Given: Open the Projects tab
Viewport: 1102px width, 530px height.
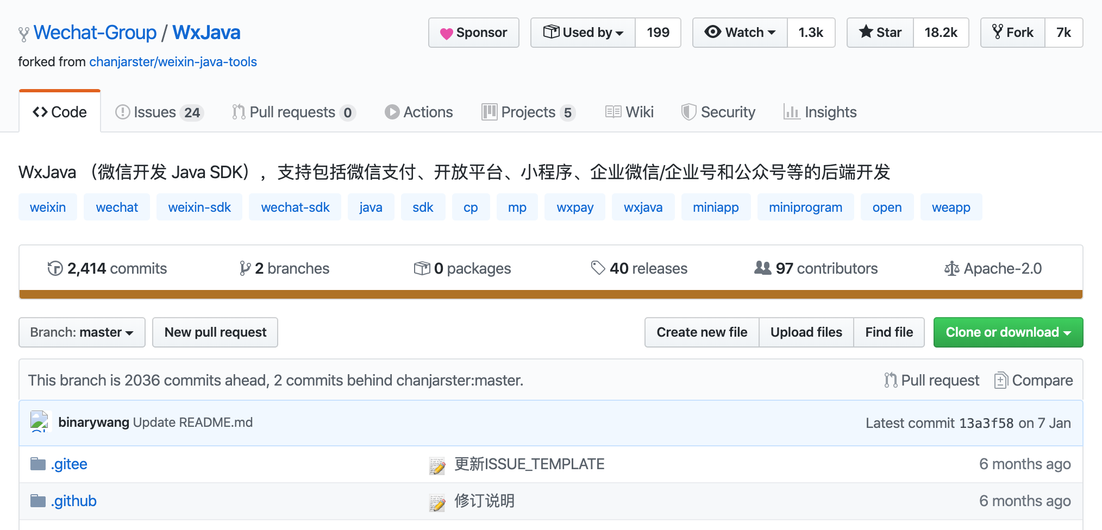Looking at the screenshot, I should tap(528, 112).
